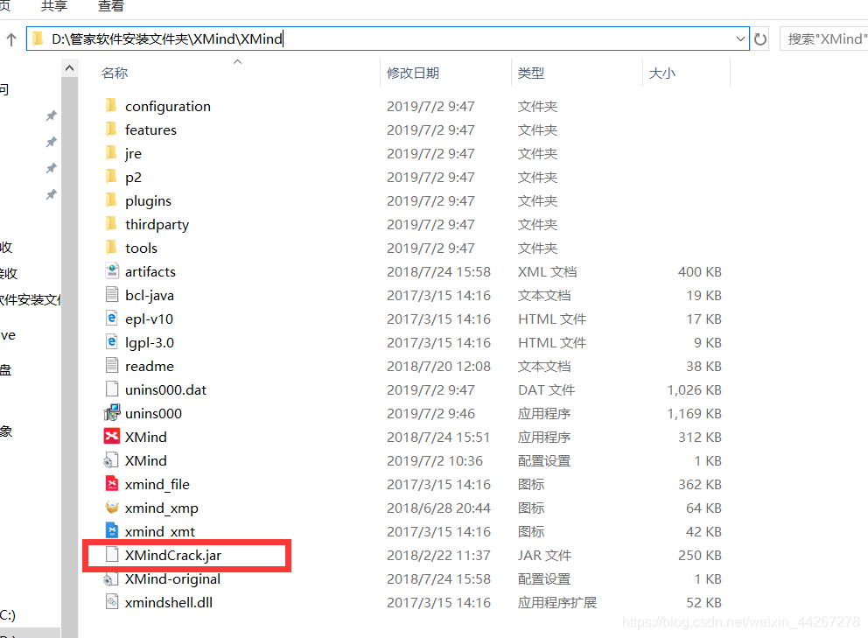Select the file name XMind-original

tap(172, 578)
